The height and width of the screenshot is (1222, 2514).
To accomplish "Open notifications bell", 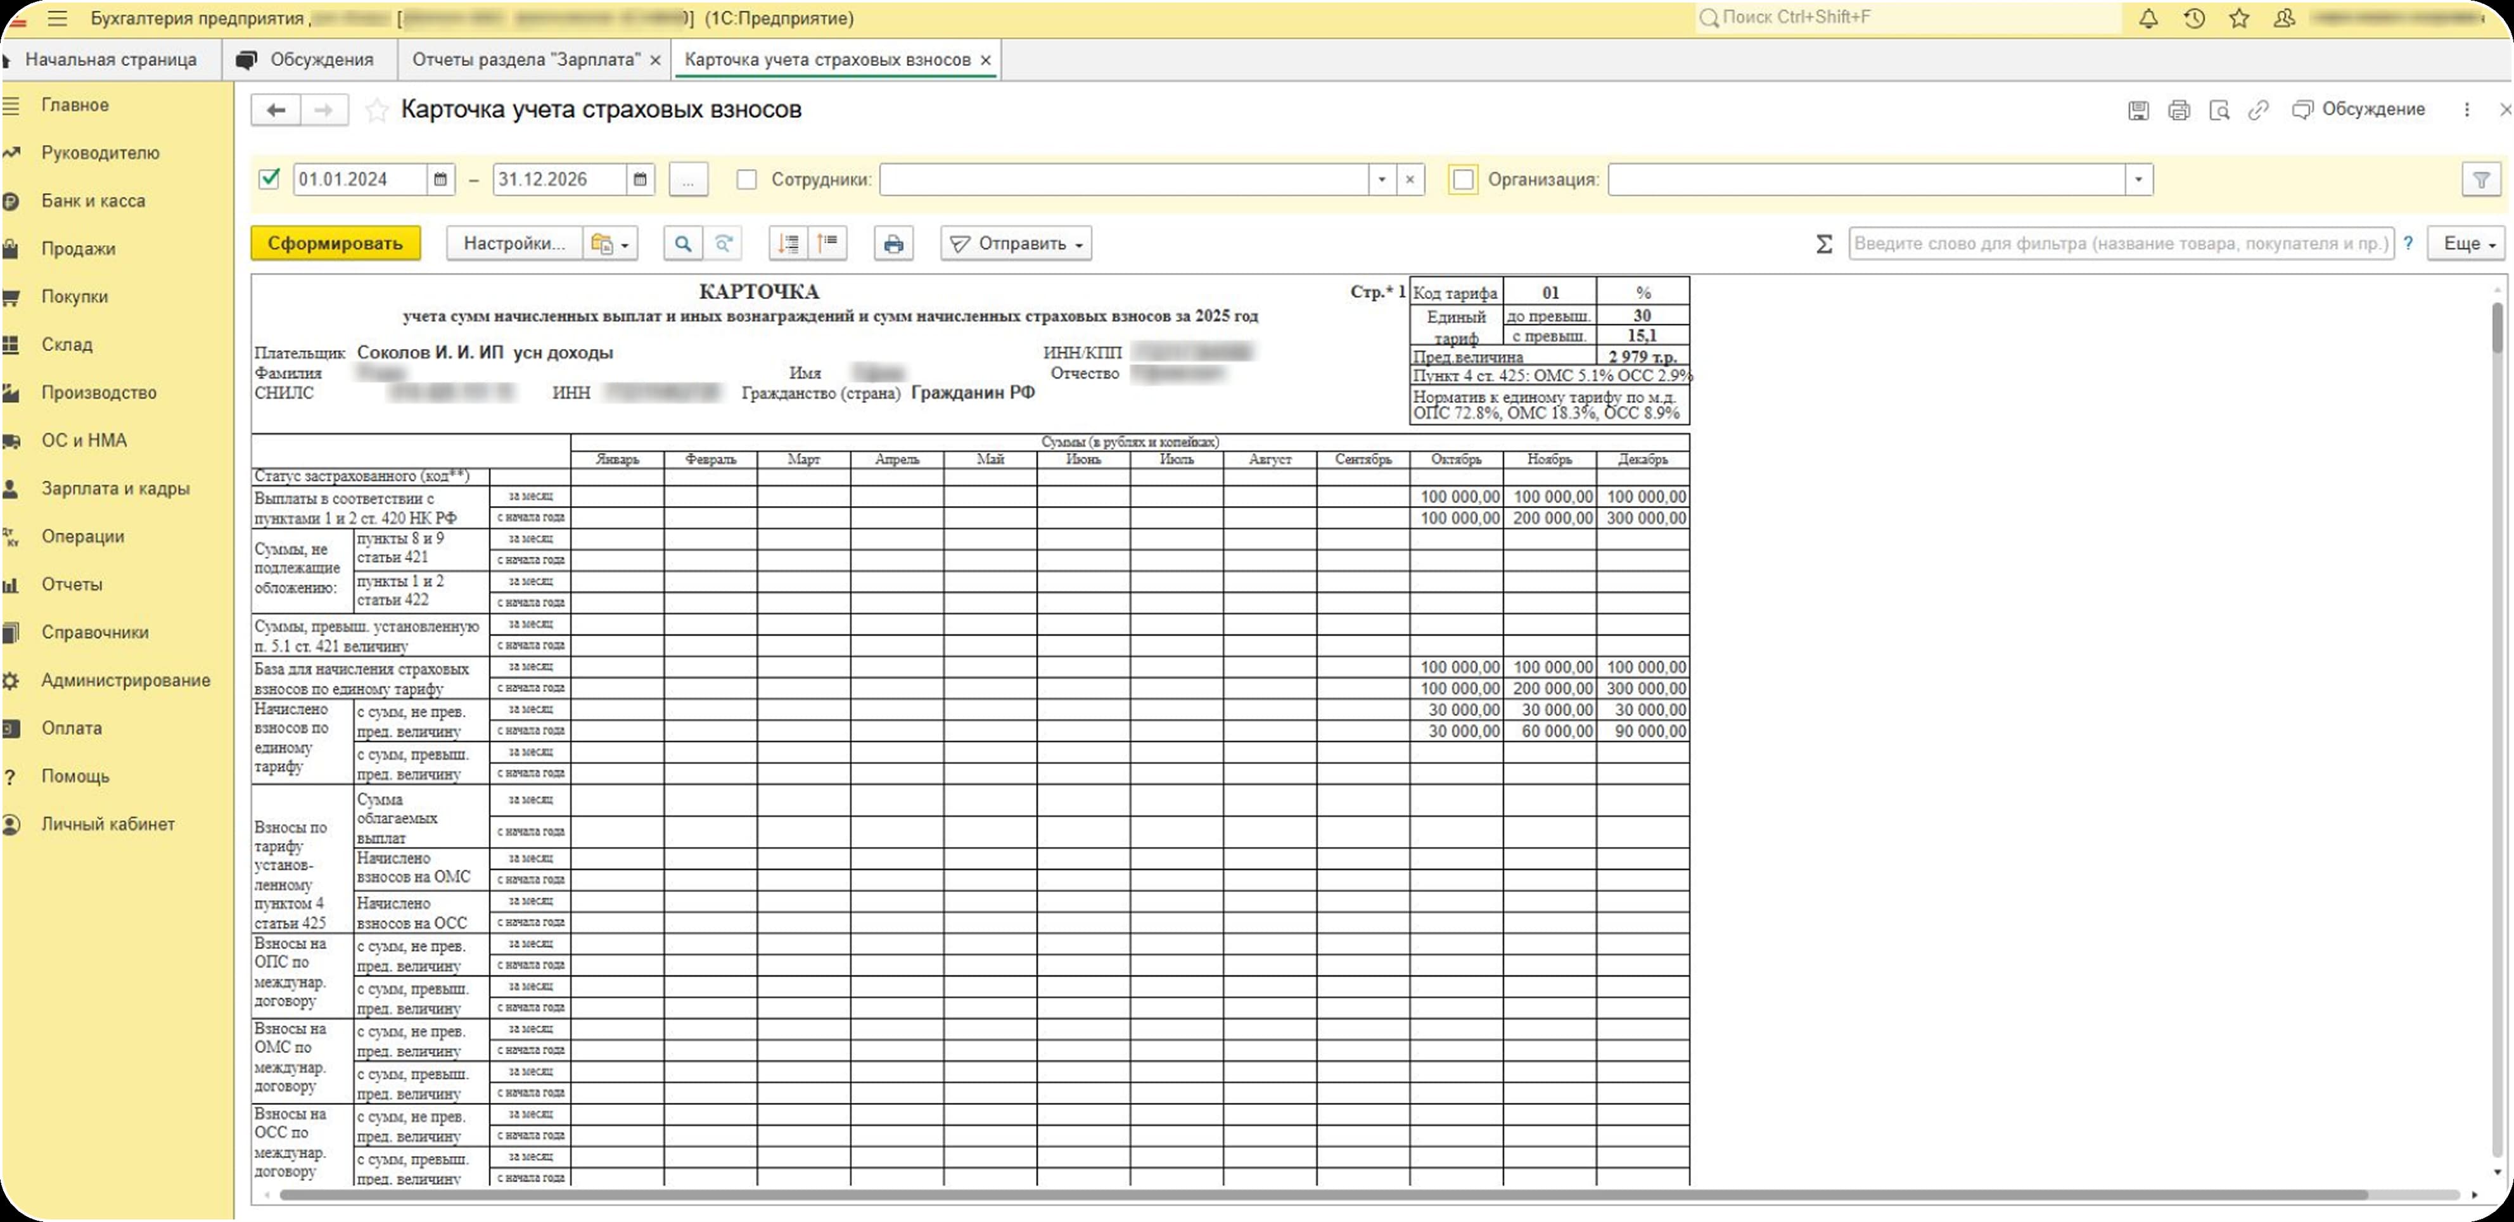I will [x=2148, y=18].
